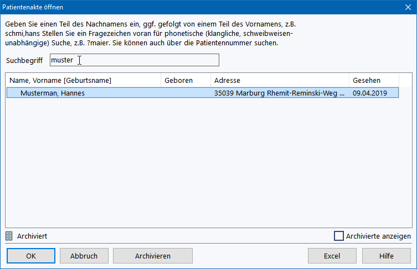Select patient Musterman, Hannes
This screenshot has width=417, height=269.
point(53,93)
